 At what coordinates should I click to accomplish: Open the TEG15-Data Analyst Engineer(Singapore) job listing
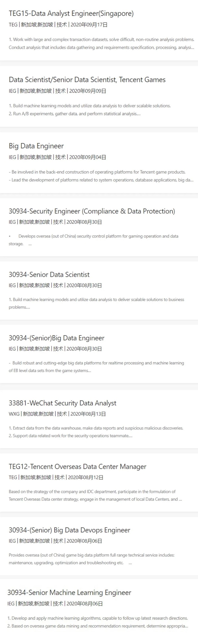pyautogui.click(x=71, y=13)
